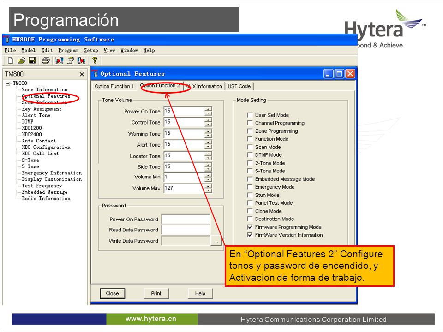Select Emergency Information in the tree

pyautogui.click(x=52, y=173)
